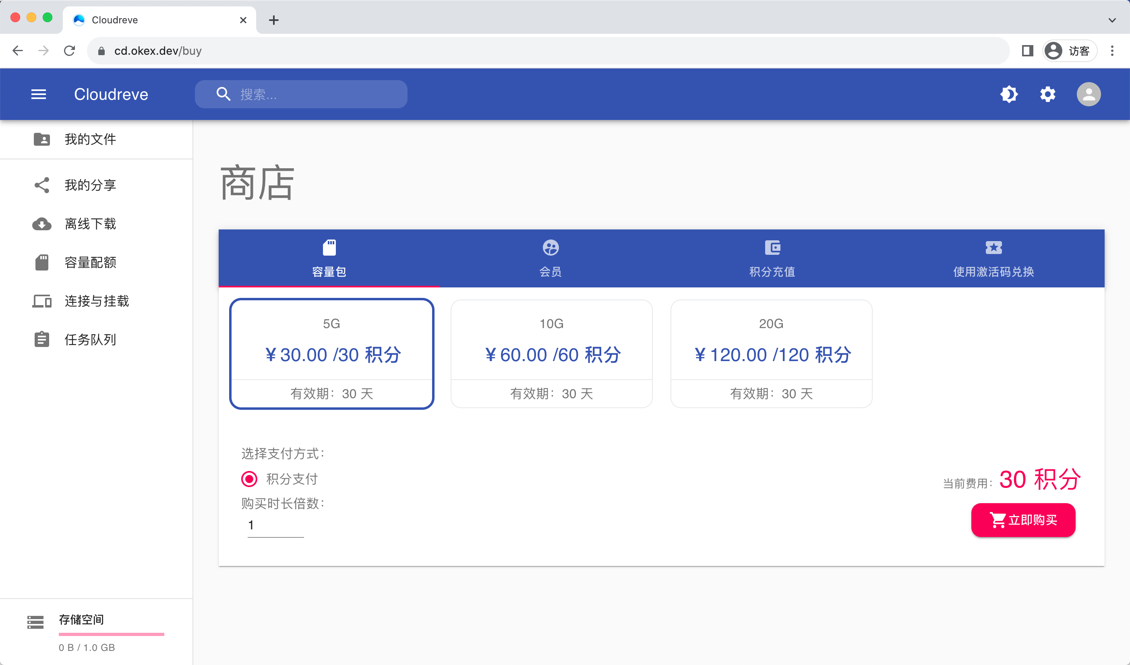The height and width of the screenshot is (665, 1130).
Task: Select the 10G storage pack card
Action: click(552, 354)
